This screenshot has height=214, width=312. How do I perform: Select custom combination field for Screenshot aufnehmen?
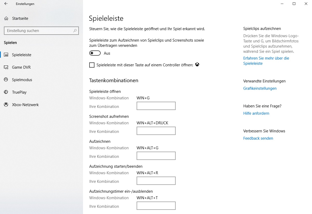[156, 131]
